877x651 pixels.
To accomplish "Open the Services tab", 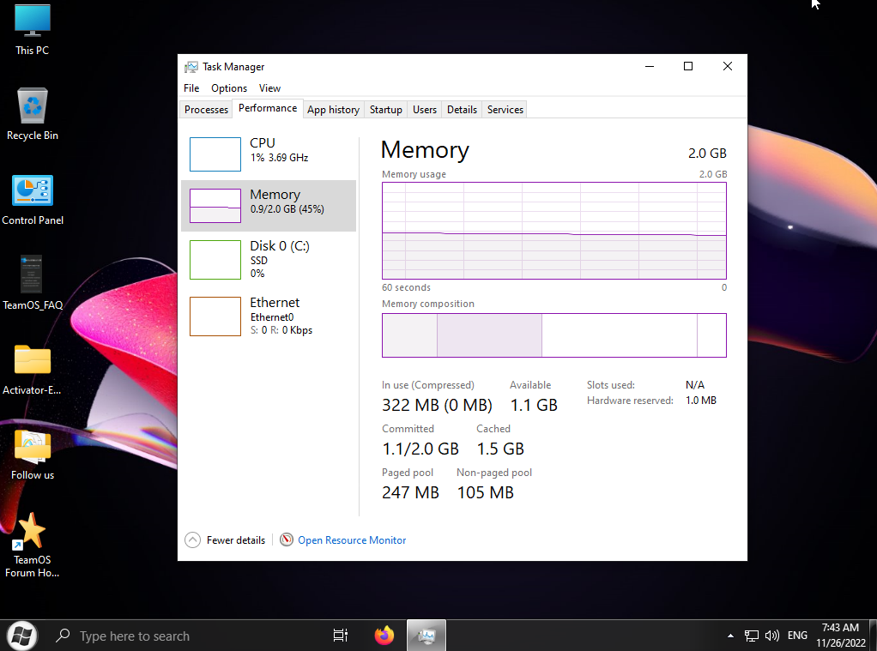I will pos(505,110).
